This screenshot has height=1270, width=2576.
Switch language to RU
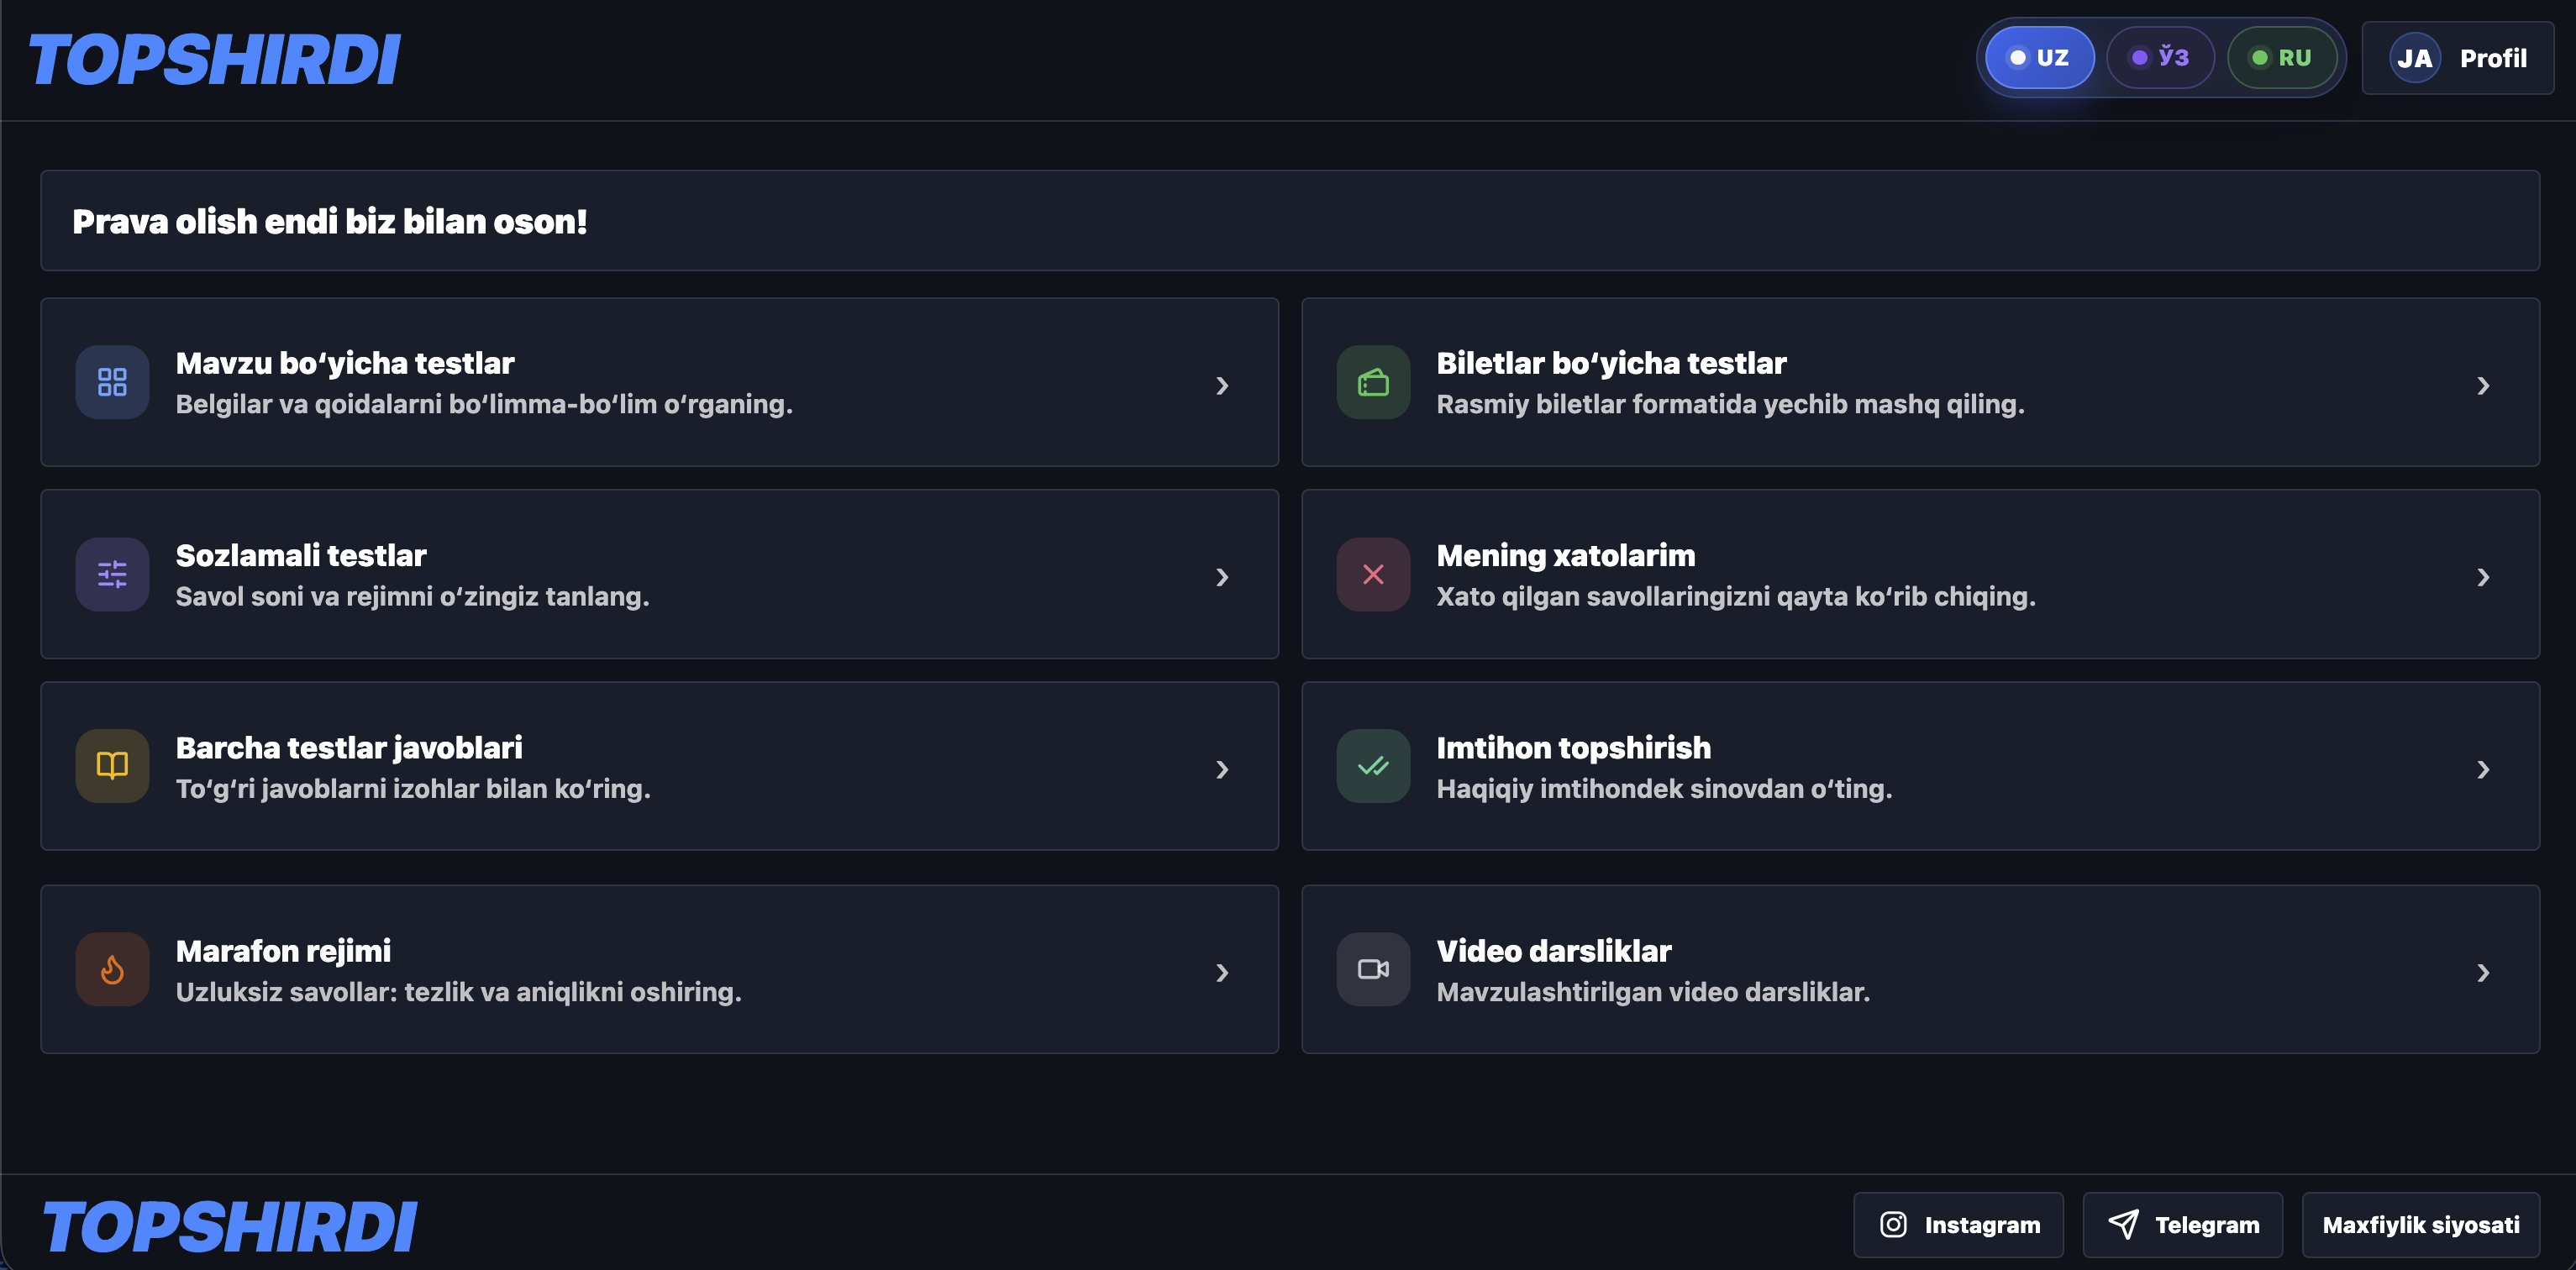[2281, 58]
